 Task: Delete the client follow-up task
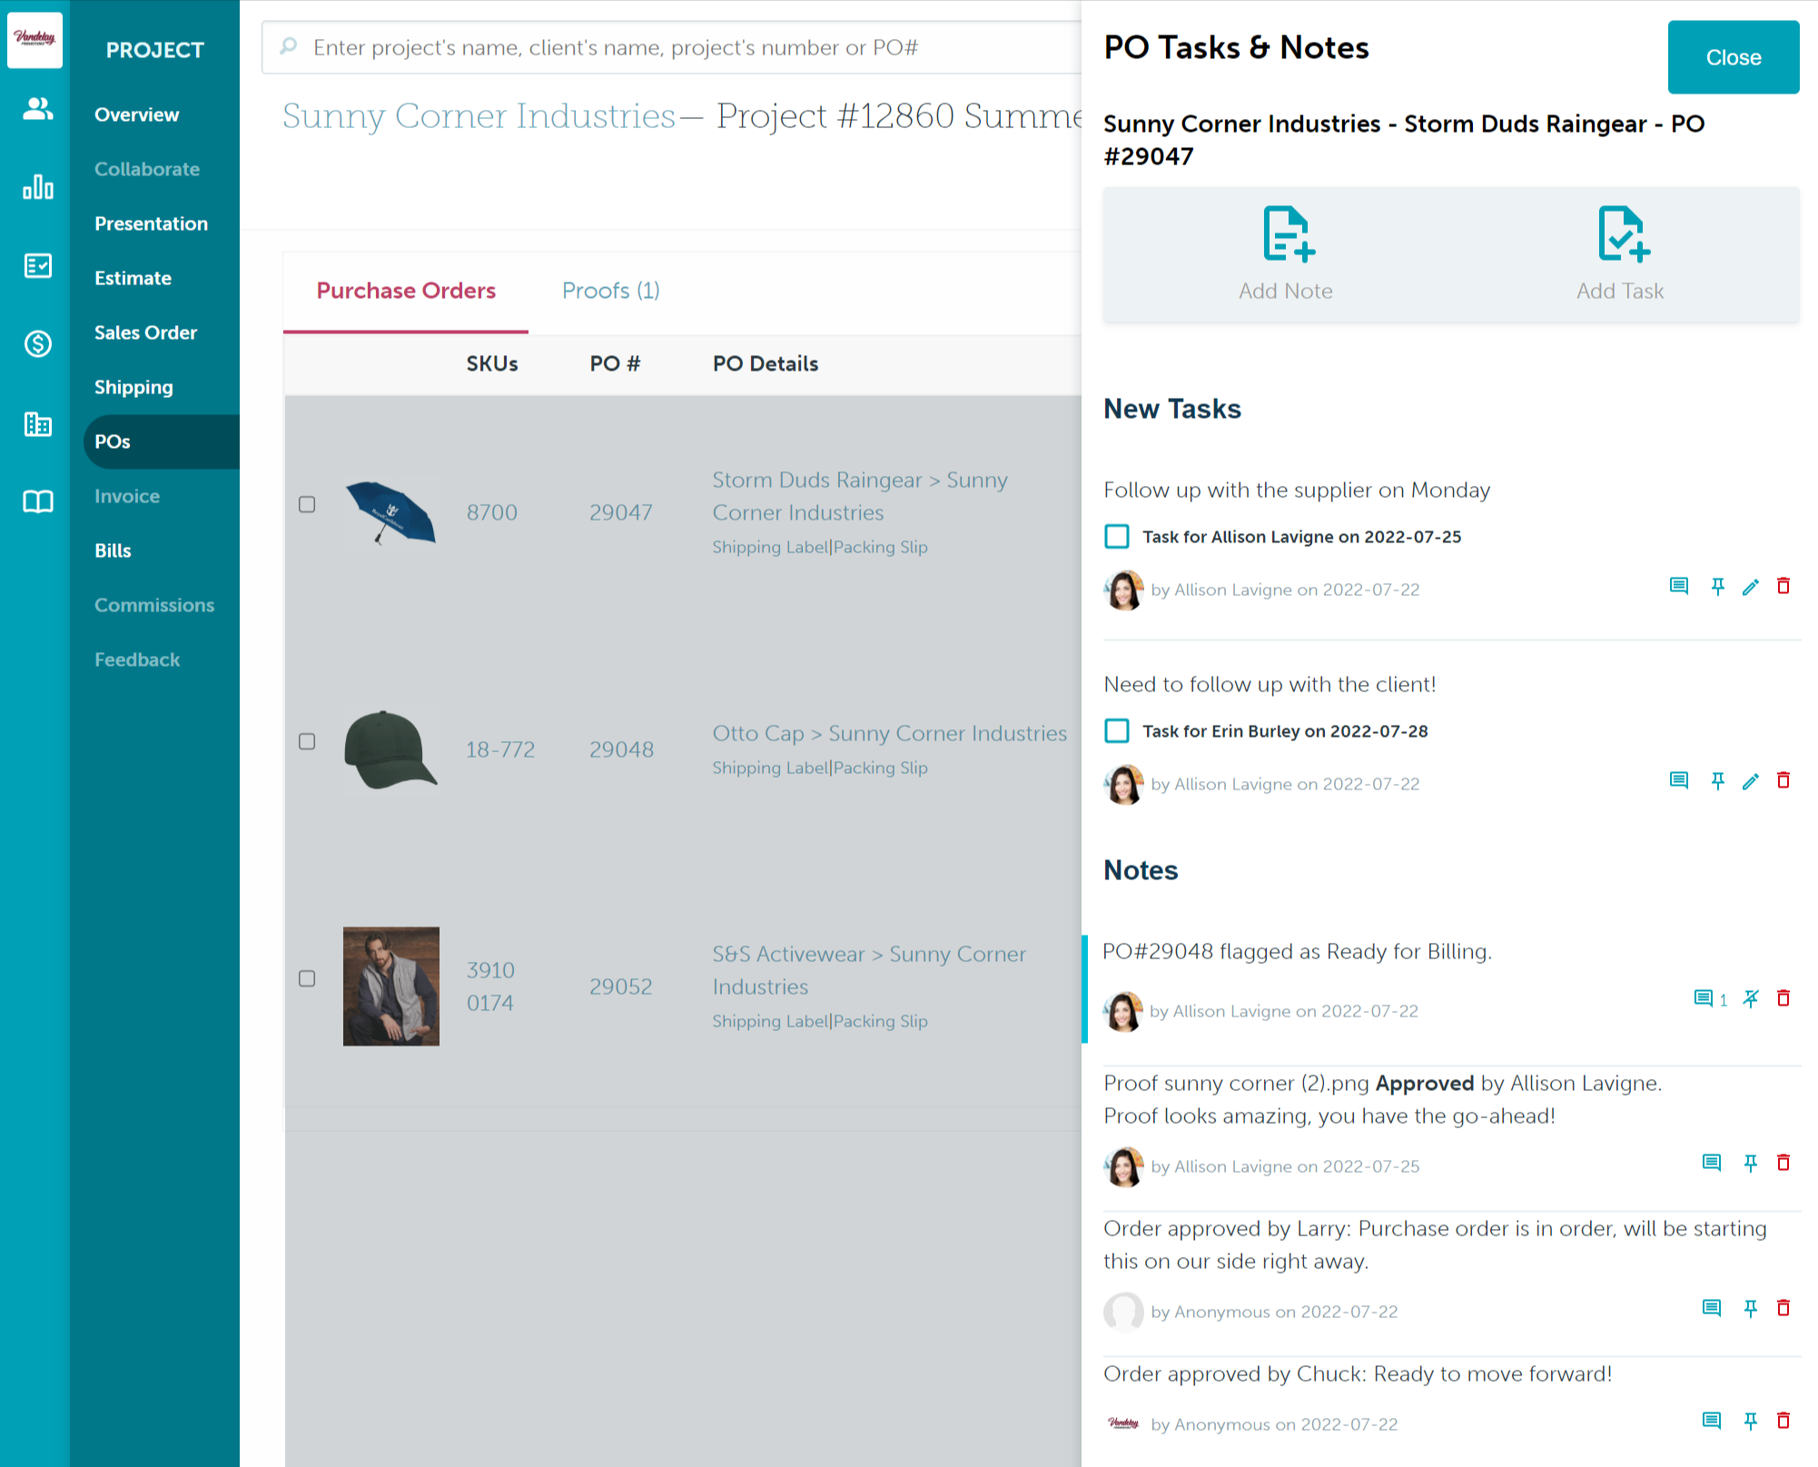(1783, 780)
